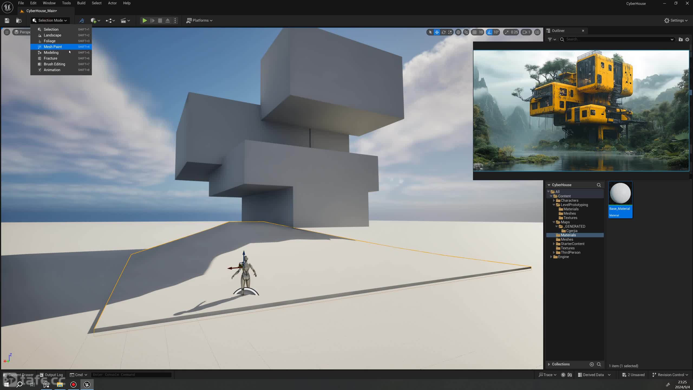Open rotation snap value 10° dropdown
Image resolution: width=693 pixels, height=390 pixels.
(496, 32)
